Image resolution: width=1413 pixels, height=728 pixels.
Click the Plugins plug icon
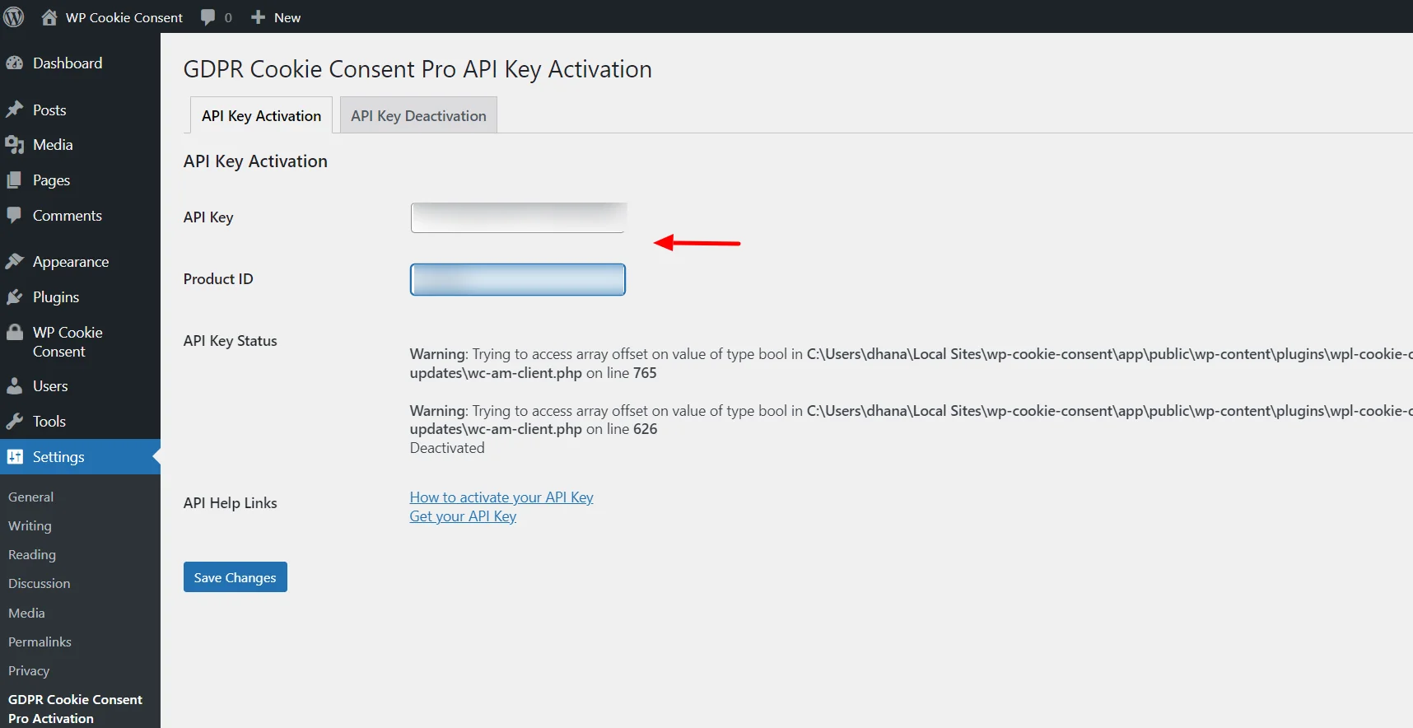click(x=15, y=297)
